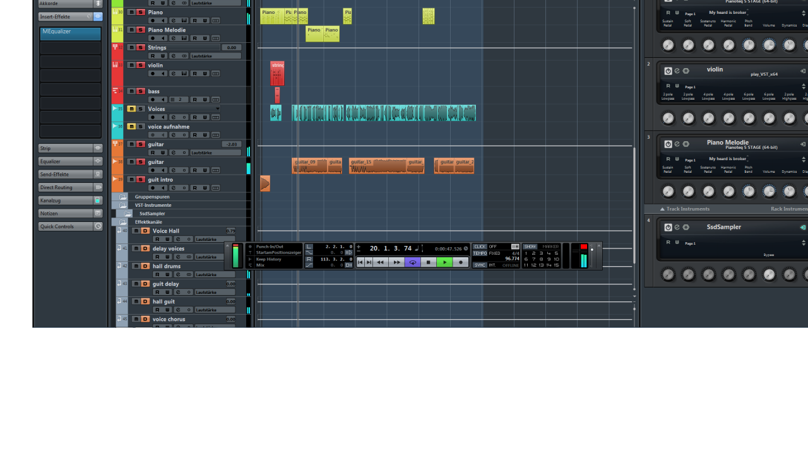The image size is (808, 454).
Task: Disable solo on guit intro track
Action: tap(140, 180)
